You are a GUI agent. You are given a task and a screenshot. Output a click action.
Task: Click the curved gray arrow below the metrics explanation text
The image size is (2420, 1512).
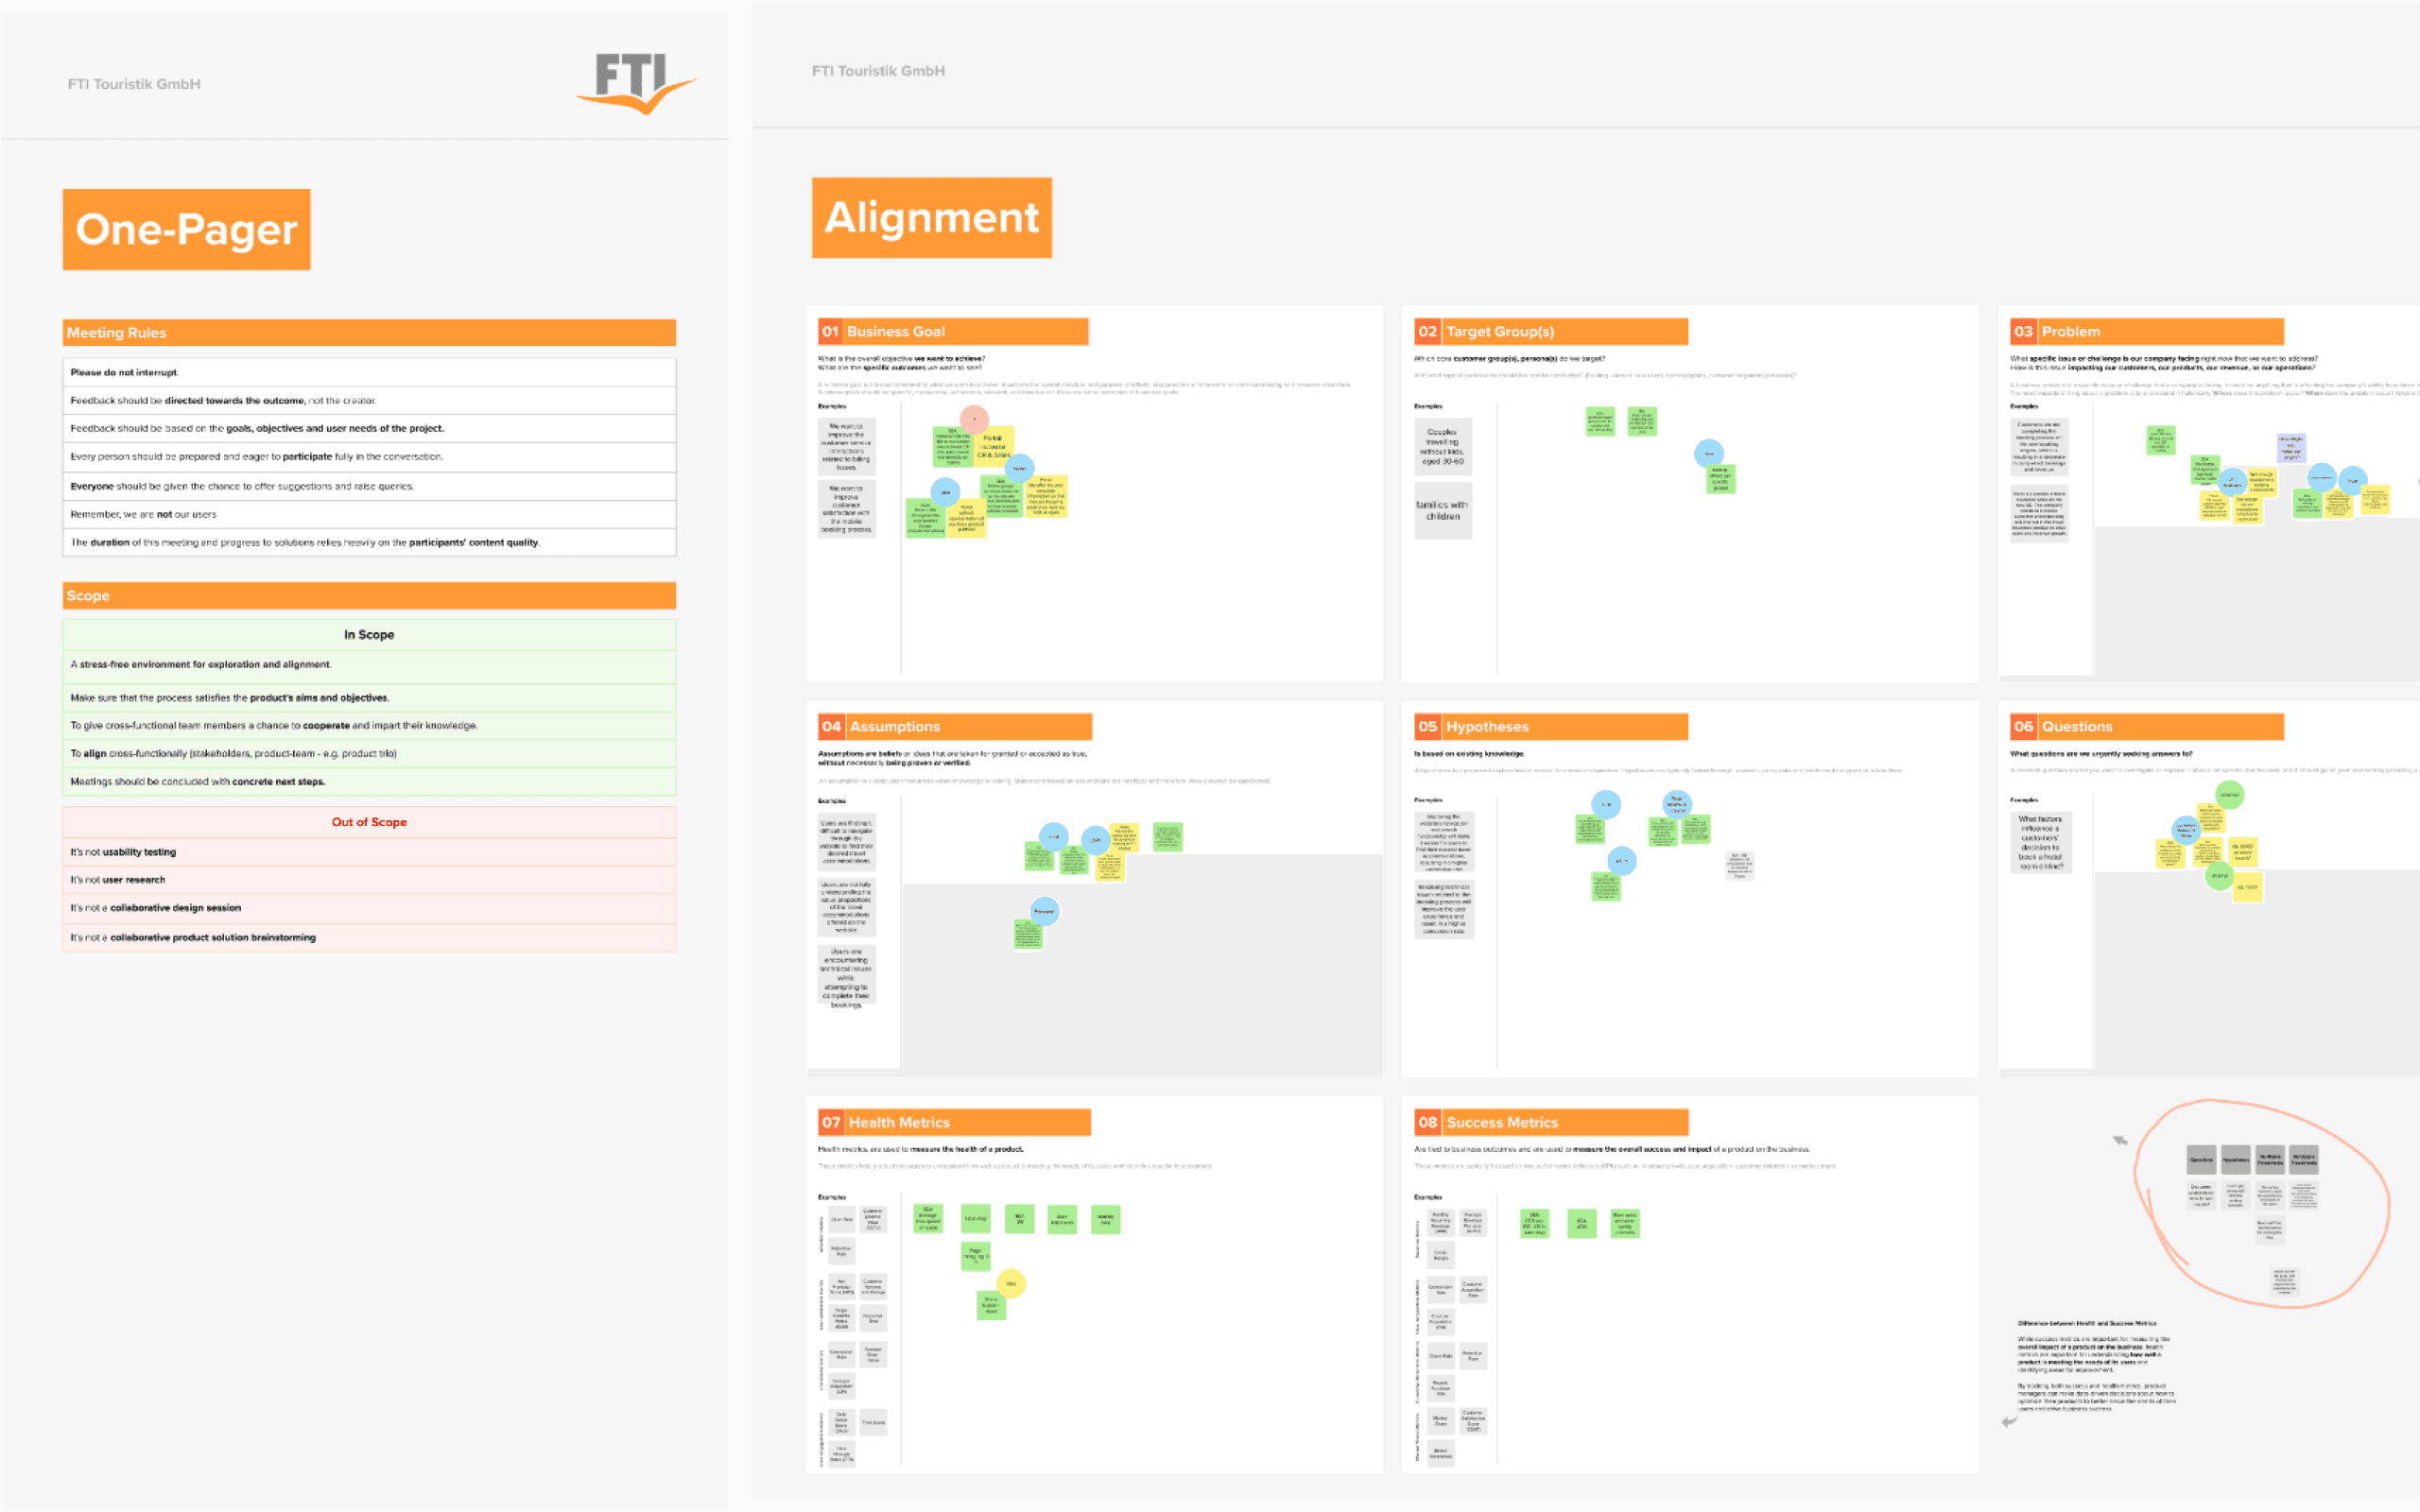pyautogui.click(x=2010, y=1421)
